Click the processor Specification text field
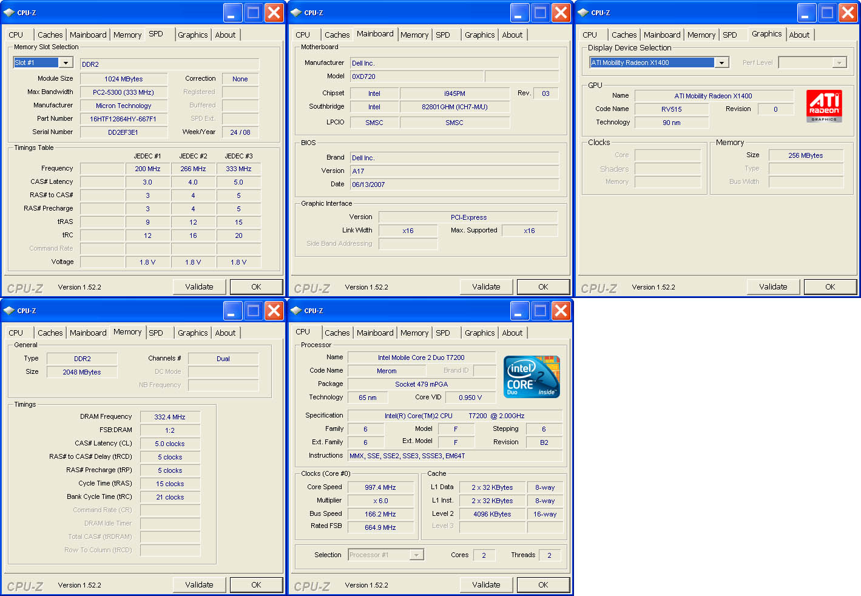Image resolution: width=861 pixels, height=596 pixels. (x=454, y=416)
